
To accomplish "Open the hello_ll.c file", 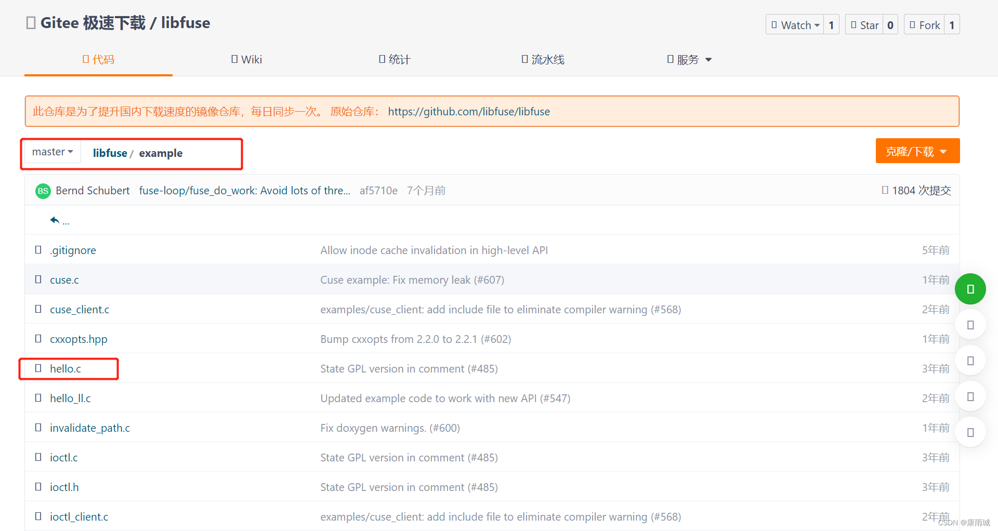I will tap(70, 398).
